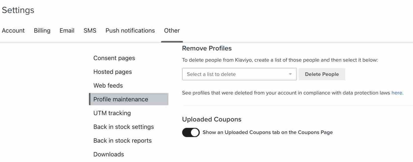The image size is (413, 162).
Task: Expand the dropdown using its chevron arrow
Action: click(290, 74)
